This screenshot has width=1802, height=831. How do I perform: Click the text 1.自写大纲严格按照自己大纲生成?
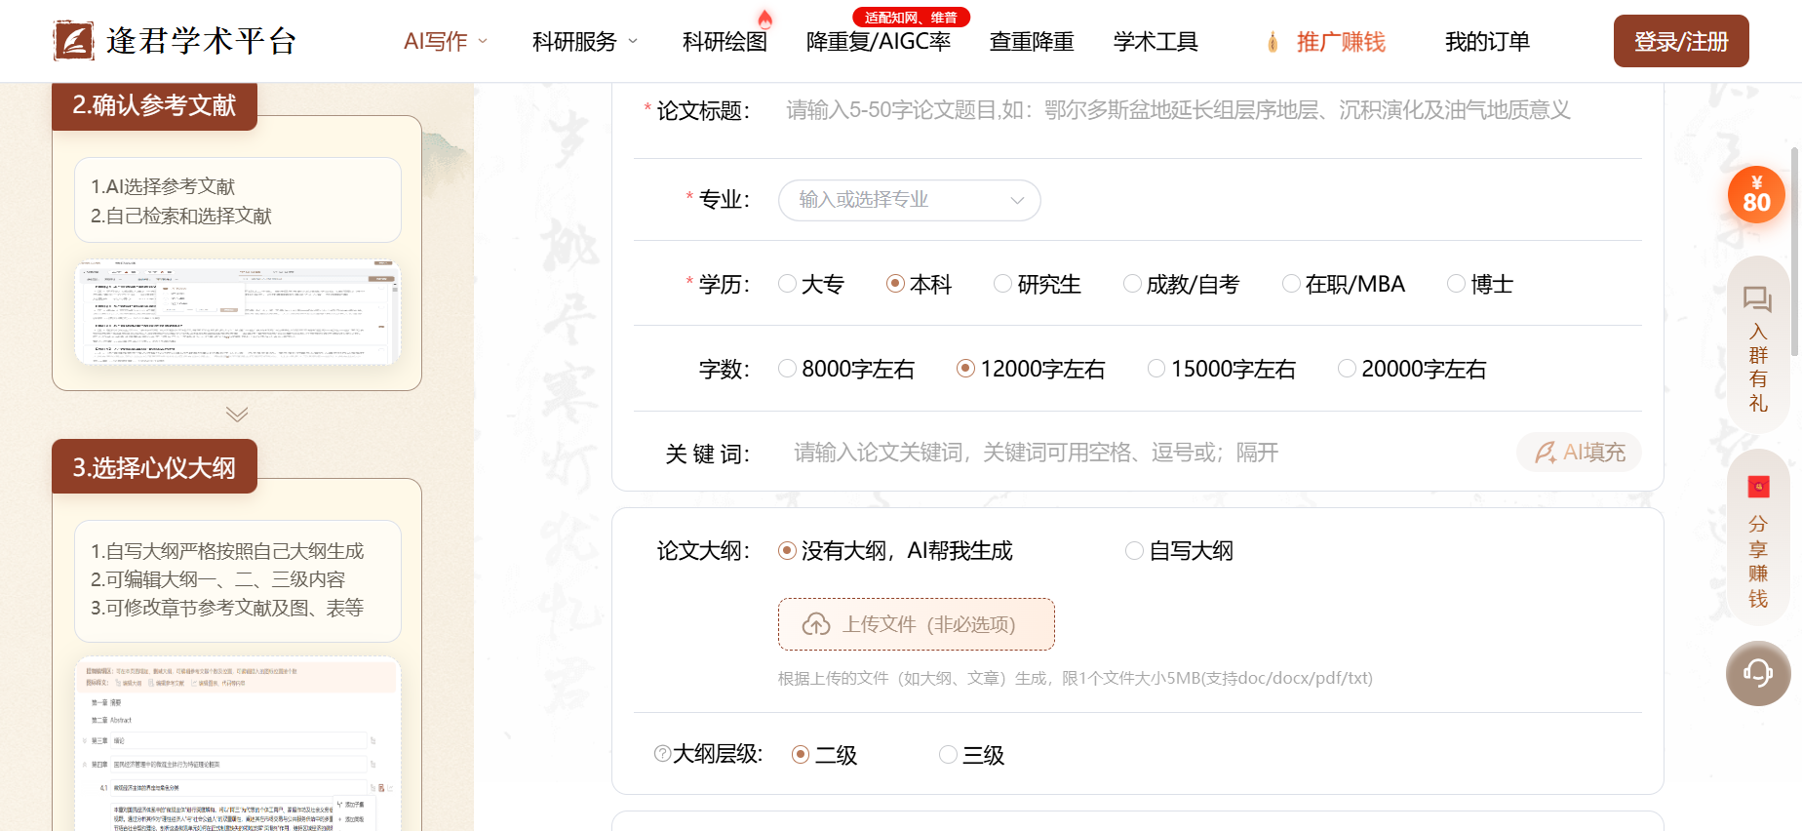point(227,551)
